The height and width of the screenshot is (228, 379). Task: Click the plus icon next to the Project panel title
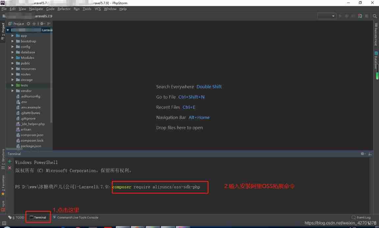(34, 23)
